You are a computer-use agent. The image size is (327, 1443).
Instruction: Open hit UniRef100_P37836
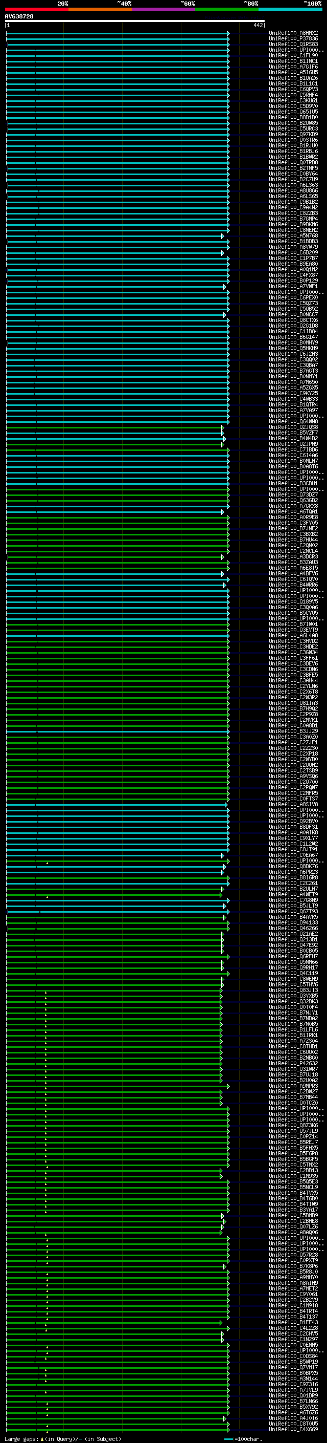pos(293,39)
